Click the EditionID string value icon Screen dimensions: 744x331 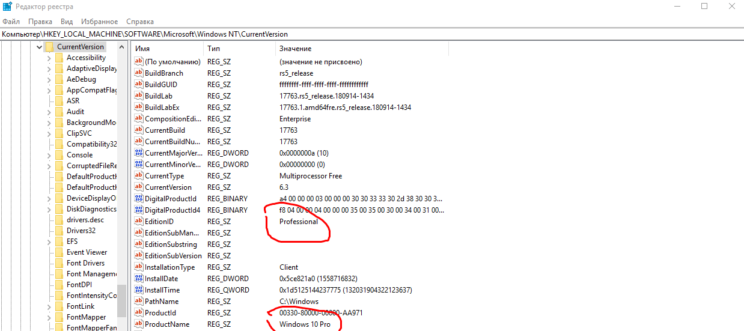coord(139,222)
